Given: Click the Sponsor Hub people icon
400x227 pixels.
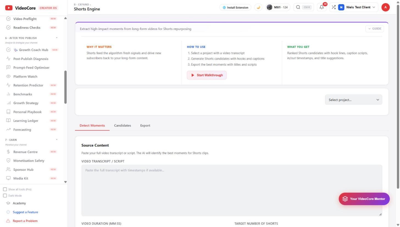Looking at the screenshot, I should 8,169.
